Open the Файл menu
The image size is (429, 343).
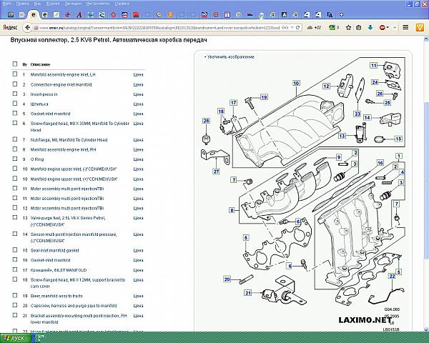click(6, 4)
